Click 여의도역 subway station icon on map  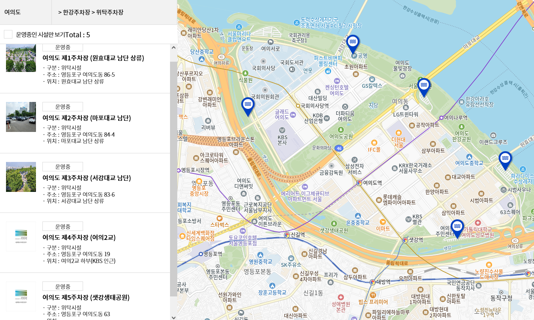(359, 183)
